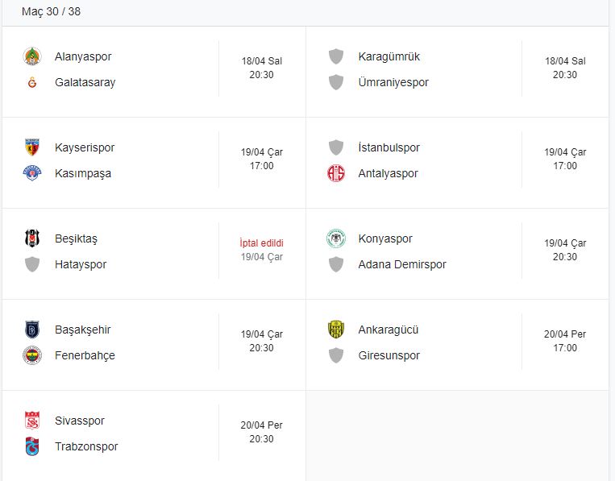Click the Galatasaray team logo

coord(32,82)
